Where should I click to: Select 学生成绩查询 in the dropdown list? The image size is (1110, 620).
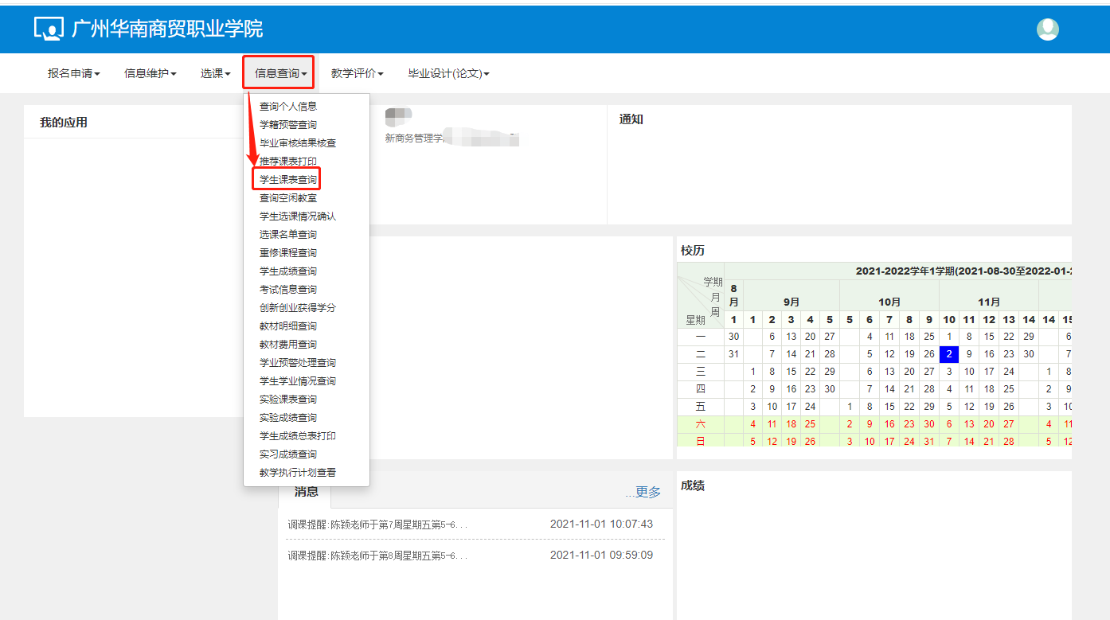tap(287, 271)
